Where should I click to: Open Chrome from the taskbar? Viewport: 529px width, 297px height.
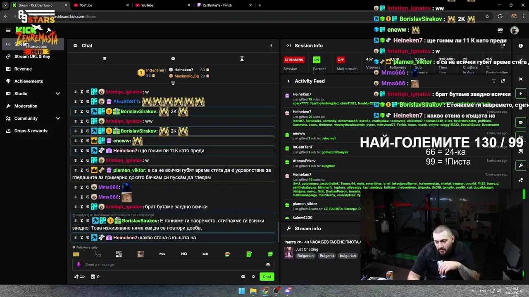[x=265, y=291]
